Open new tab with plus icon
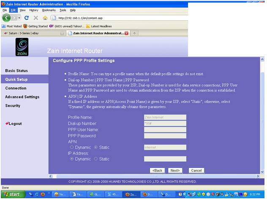 pos(135,33)
